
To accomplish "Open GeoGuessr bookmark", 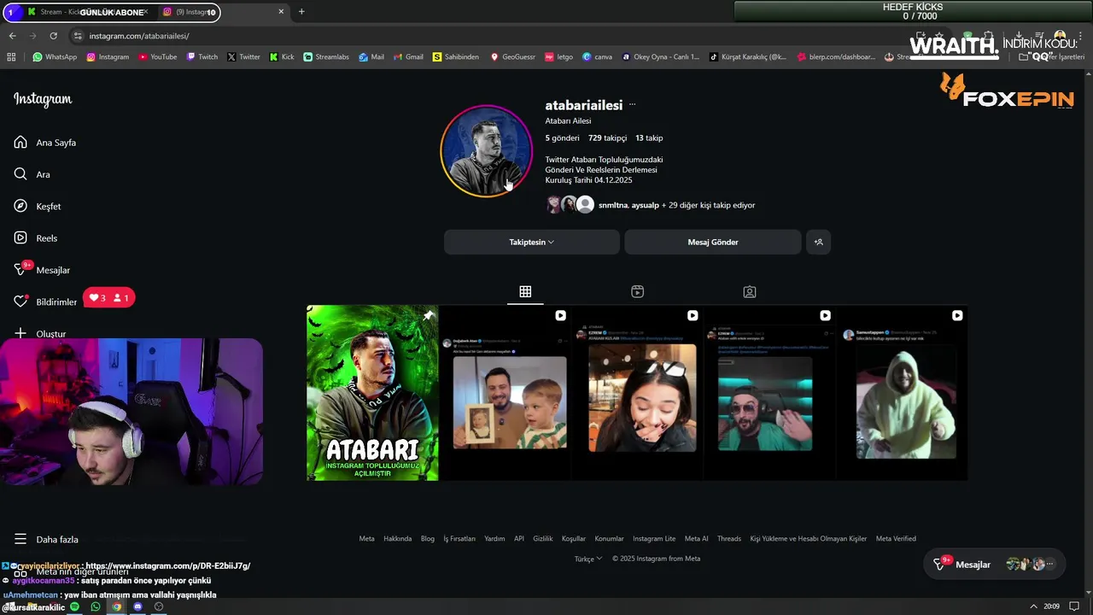I will click(x=511, y=57).
